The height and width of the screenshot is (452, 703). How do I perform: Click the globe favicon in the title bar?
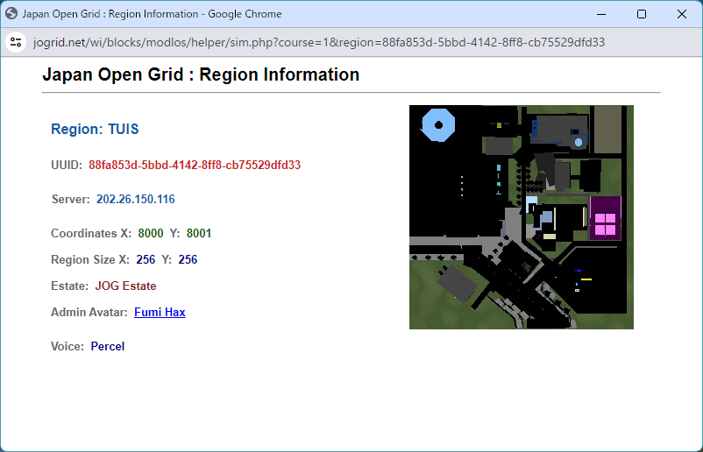11,14
